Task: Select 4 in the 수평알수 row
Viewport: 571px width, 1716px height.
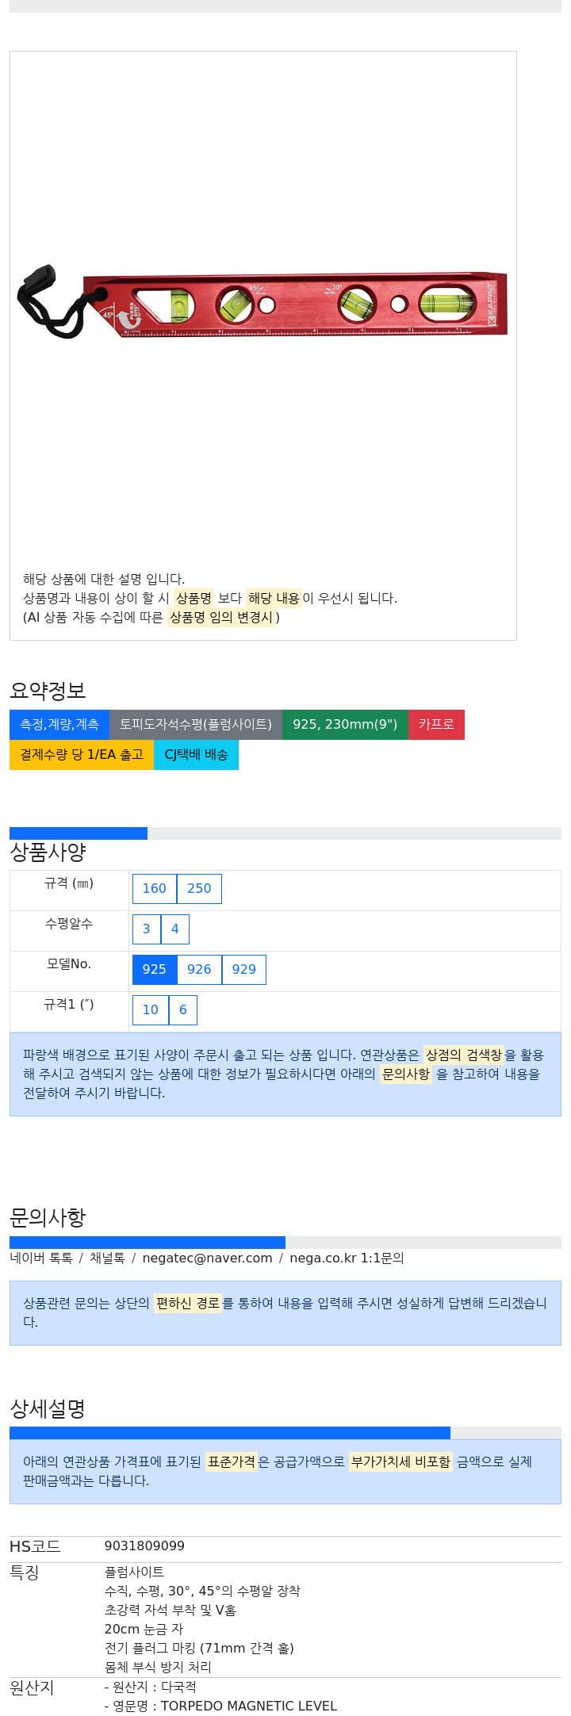Action: (175, 929)
